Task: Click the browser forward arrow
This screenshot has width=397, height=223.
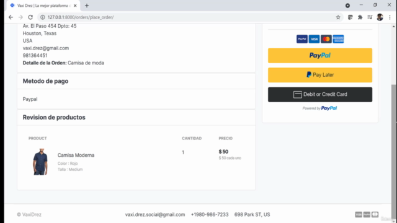Action: (x=20, y=17)
